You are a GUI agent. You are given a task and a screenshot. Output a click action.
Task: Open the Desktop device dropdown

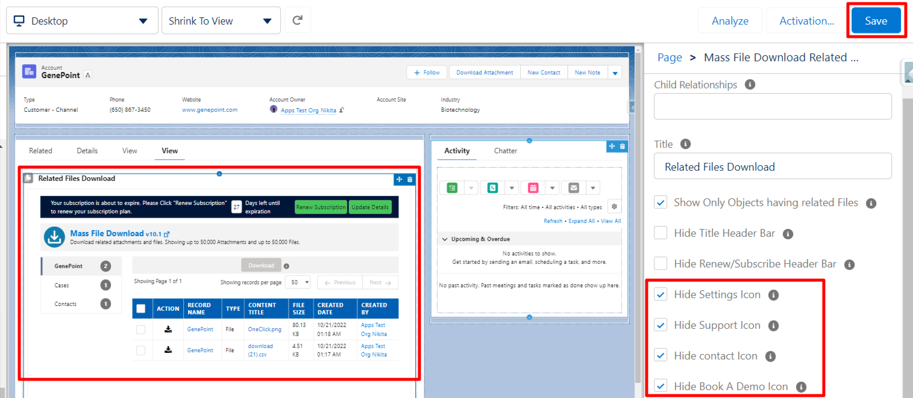click(x=82, y=20)
